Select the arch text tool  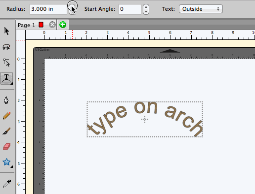point(6,78)
